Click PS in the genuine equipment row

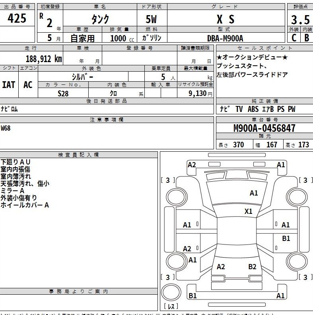pos(281,109)
